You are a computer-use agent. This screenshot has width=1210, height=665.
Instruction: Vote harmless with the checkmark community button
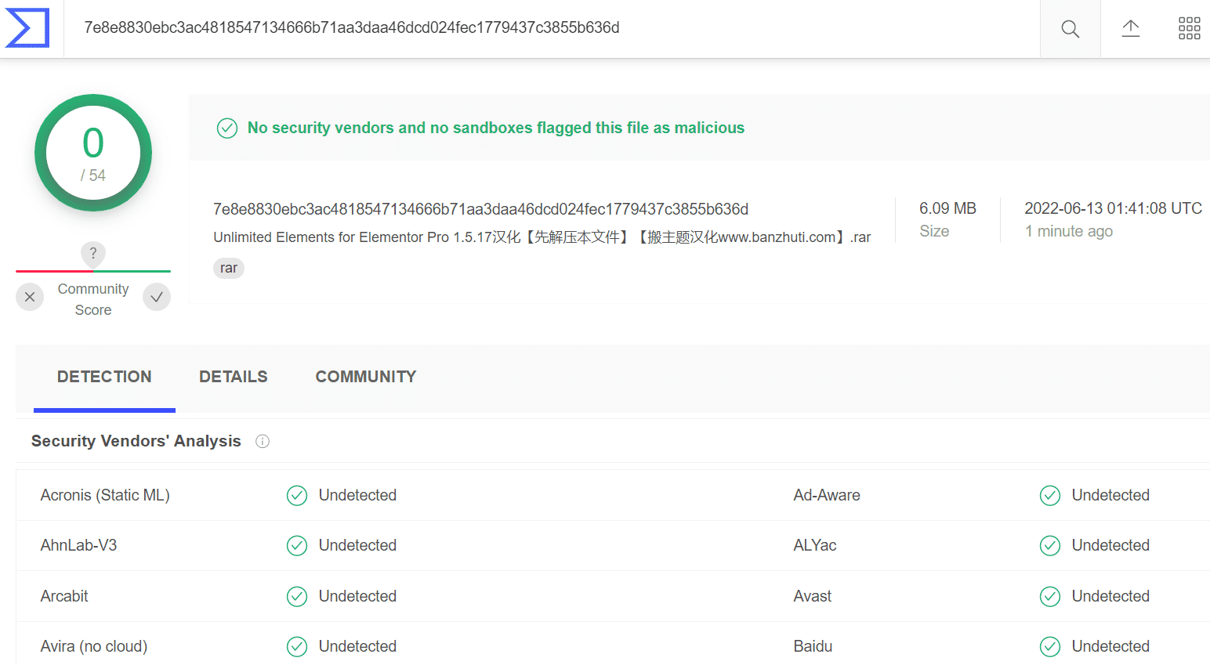(x=157, y=297)
